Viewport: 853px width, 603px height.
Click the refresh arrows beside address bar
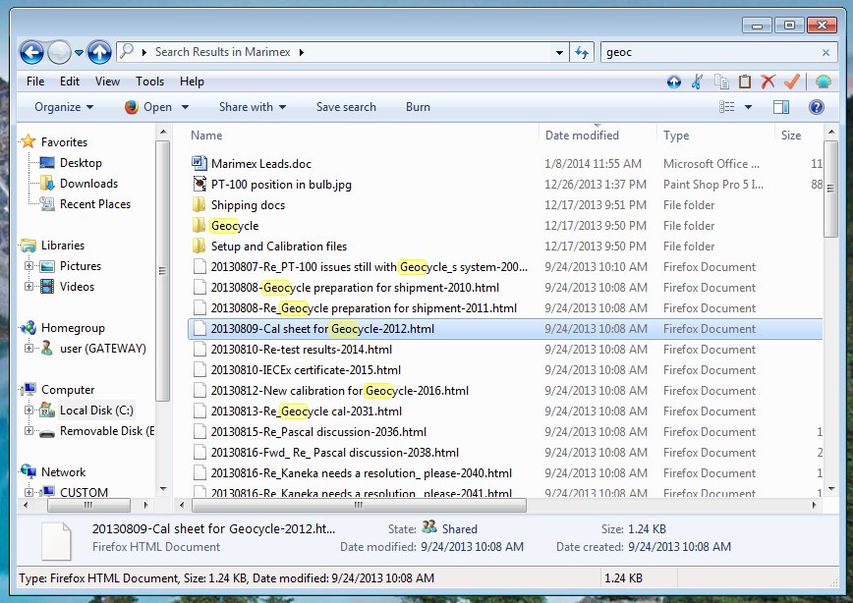pyautogui.click(x=582, y=52)
